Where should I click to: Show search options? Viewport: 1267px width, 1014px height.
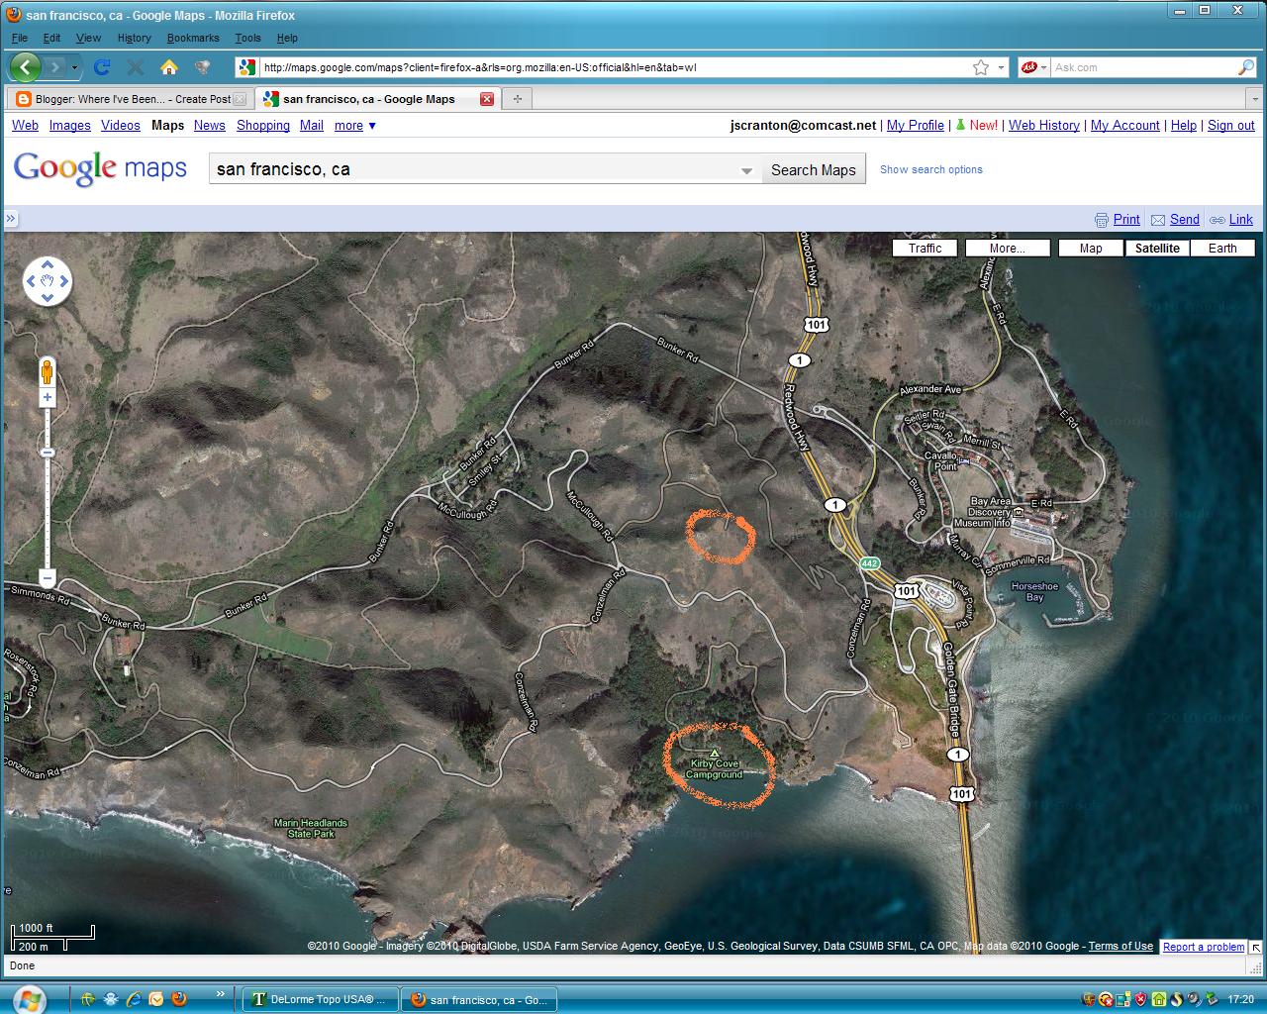[931, 169]
